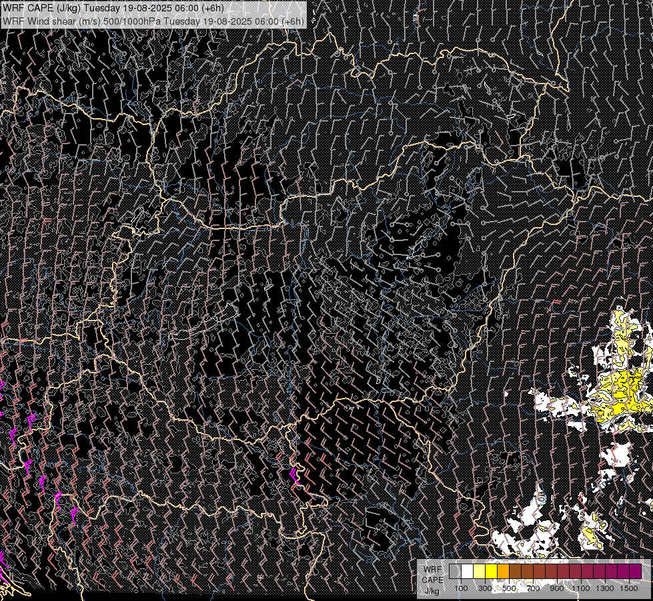
Task: Click the legend value 1100
Action: (x=581, y=588)
